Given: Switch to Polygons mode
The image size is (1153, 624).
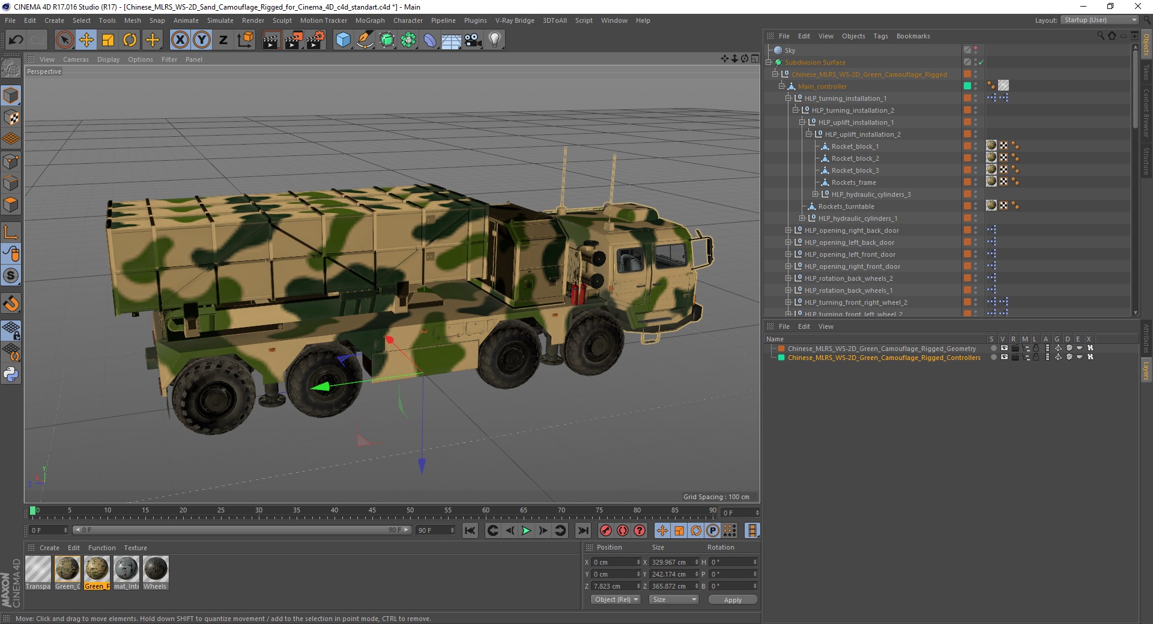Looking at the screenshot, I should [11, 205].
